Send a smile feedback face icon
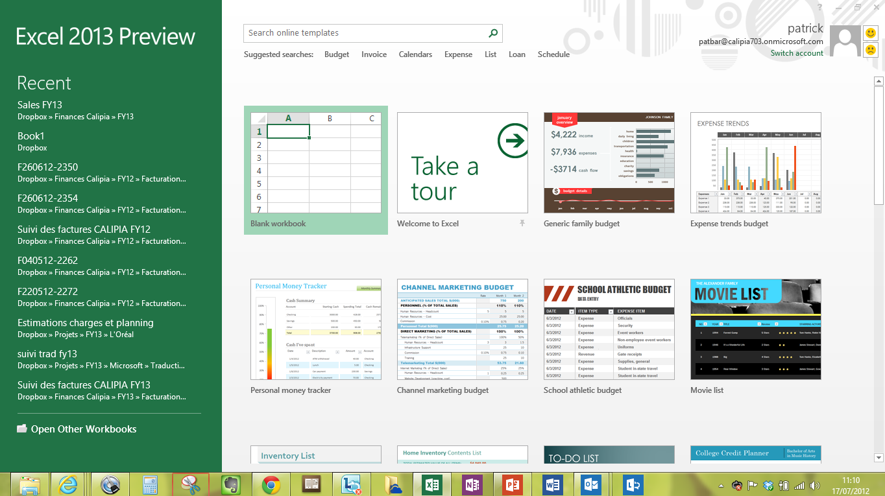Screen dimensions: 885x496 tap(870, 32)
